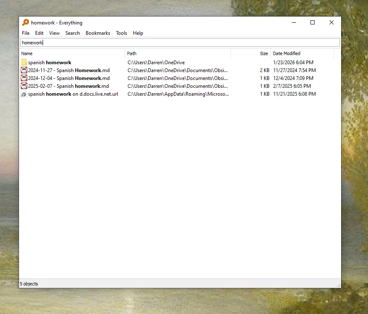Click the Obsidian icon for 2024-11-27 Spanish Homework.md
This screenshot has width=368, height=314.
[24, 70]
